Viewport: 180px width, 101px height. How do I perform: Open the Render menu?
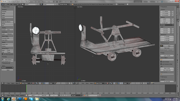[x=15, y=4]
